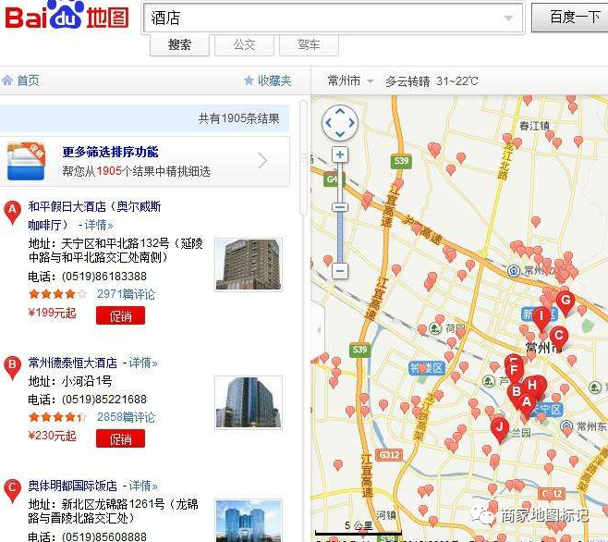Switch to the 驾车 tab
The width and height of the screenshot is (608, 542).
tap(309, 44)
